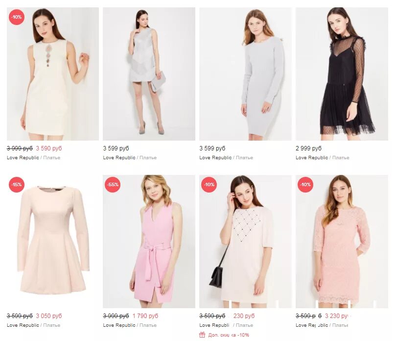
Task: Open the grey knit long-sleeve dress photo
Action: [245, 73]
